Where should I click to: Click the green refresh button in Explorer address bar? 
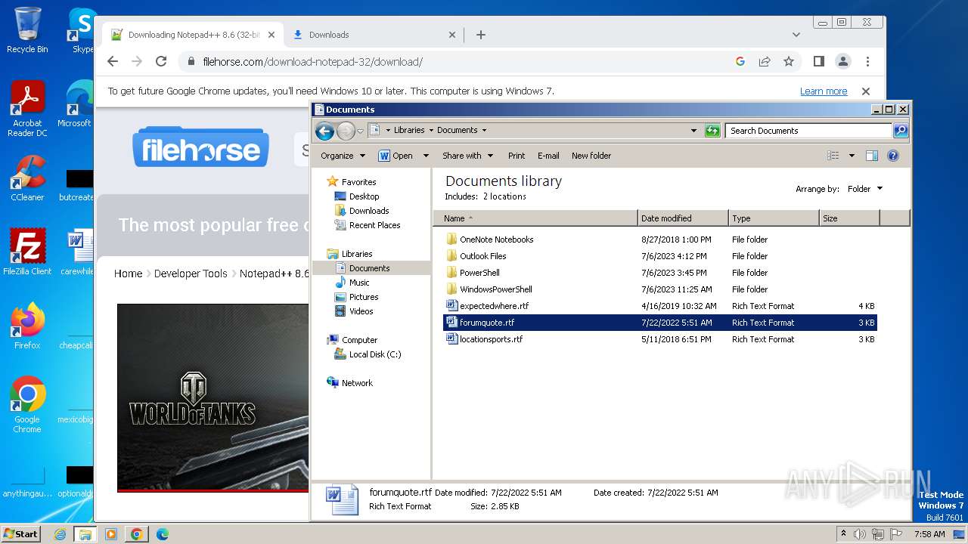(712, 131)
